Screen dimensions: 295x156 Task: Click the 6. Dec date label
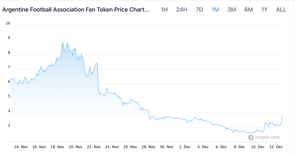[x=221, y=147]
